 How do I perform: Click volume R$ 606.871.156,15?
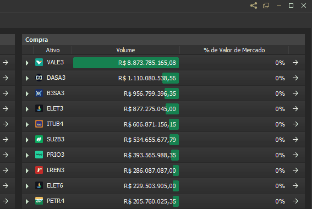150,124
